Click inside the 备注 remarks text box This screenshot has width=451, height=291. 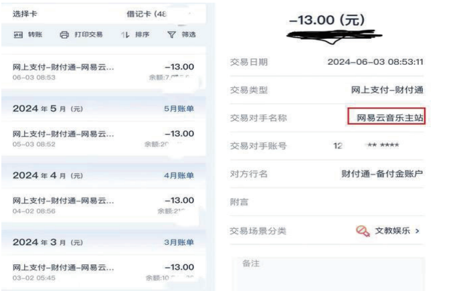pos(329,274)
